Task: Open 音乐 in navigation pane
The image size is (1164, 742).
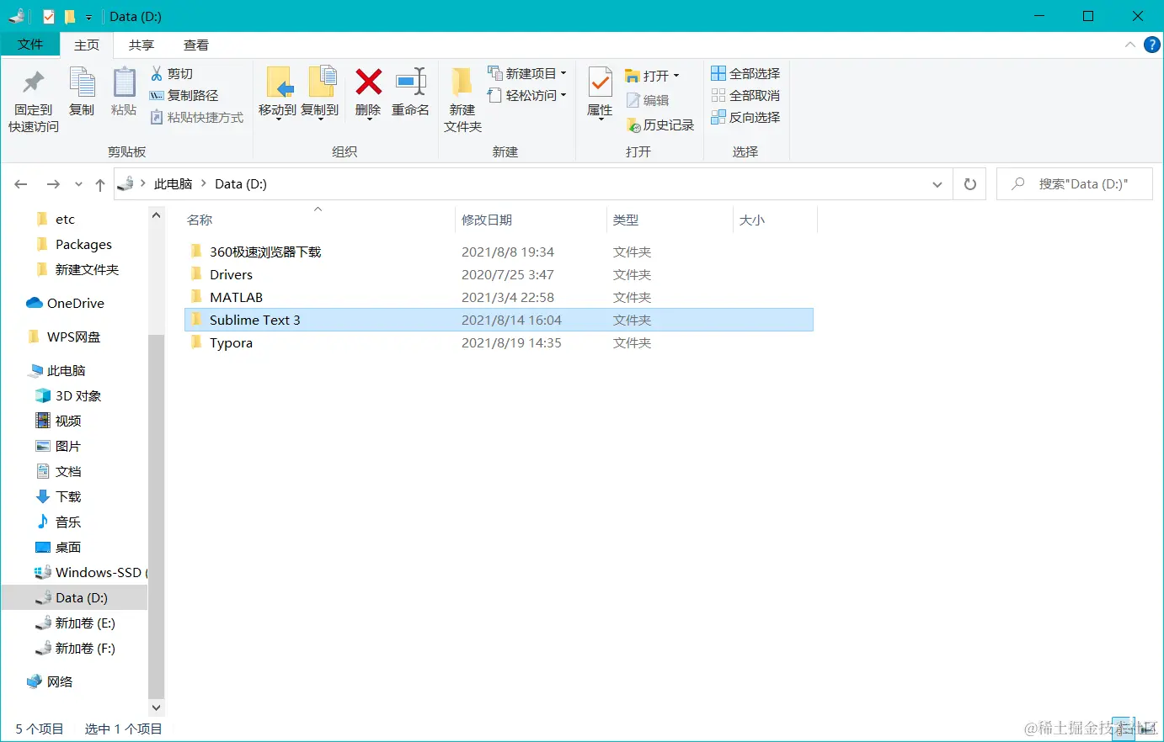Action: 68,522
